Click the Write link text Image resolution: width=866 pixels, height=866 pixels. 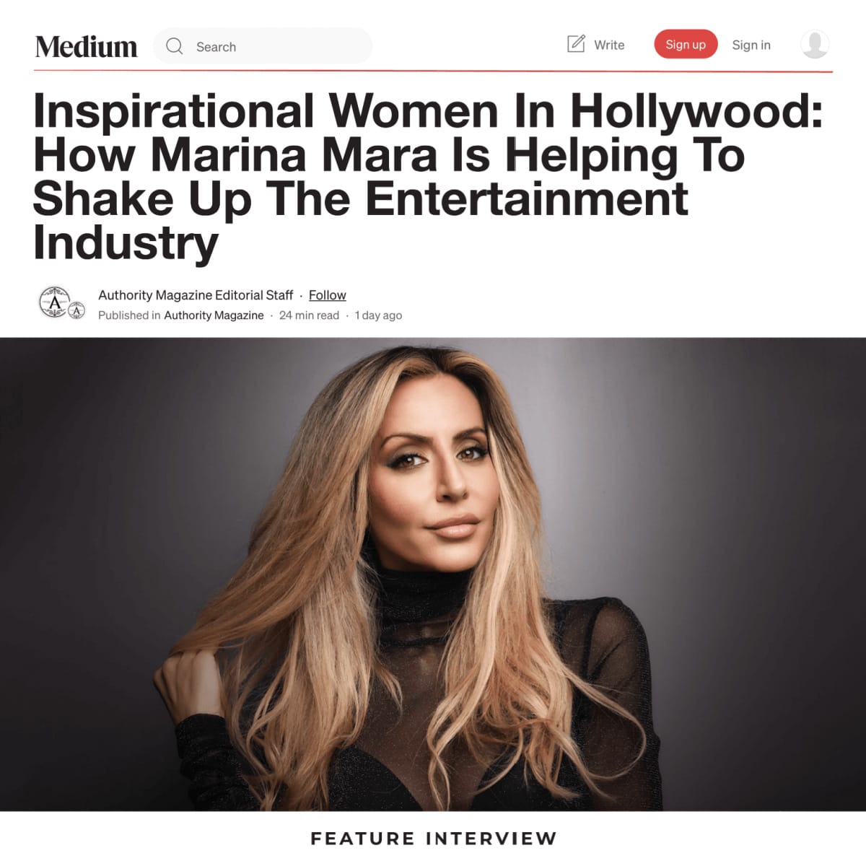[609, 45]
